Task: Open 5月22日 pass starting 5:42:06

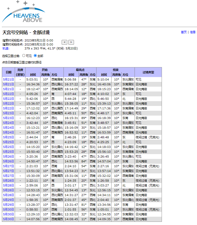Action: pyautogui.click(x=9, y=99)
